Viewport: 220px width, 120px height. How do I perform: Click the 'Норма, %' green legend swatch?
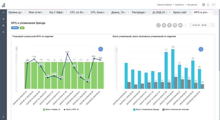pyautogui.click(x=44, y=110)
